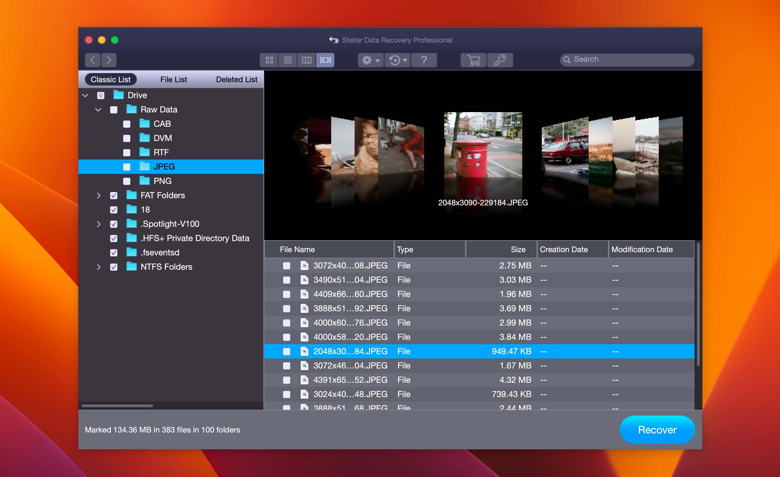Check the 3490x51...04.JPEG file checkbox
The height and width of the screenshot is (477, 780).
287,280
